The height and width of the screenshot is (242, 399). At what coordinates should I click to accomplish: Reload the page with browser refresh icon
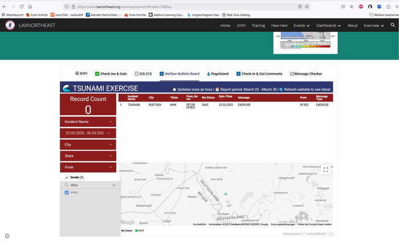click(22, 6)
